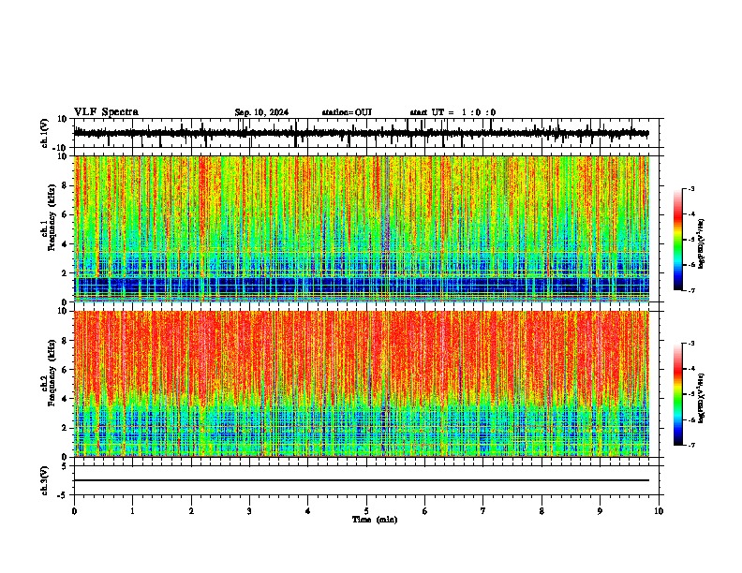
Task: Click the ch.2 spectrogram "2" kHz tick label
Action: pos(66,428)
